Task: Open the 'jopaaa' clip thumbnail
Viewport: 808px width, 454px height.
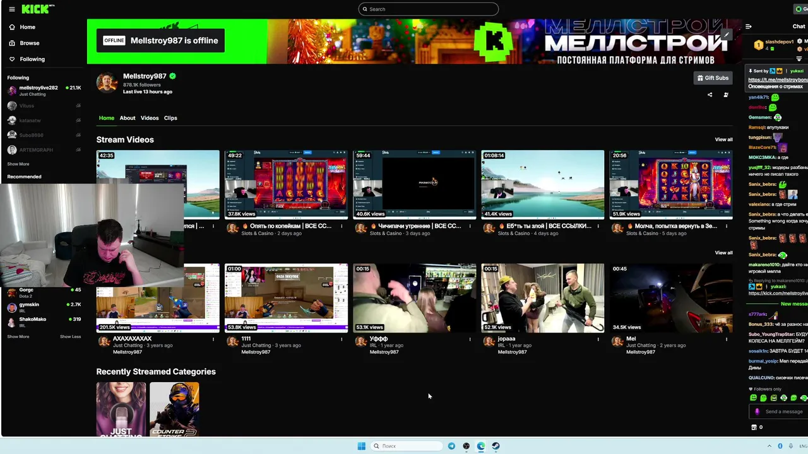Action: (x=542, y=298)
